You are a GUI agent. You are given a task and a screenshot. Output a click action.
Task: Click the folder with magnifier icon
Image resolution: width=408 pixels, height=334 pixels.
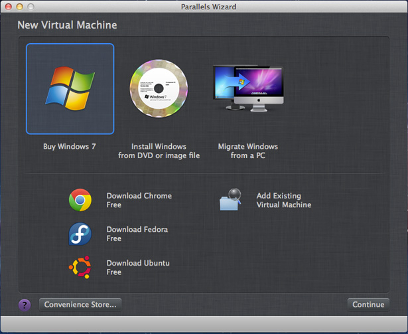[x=231, y=200]
